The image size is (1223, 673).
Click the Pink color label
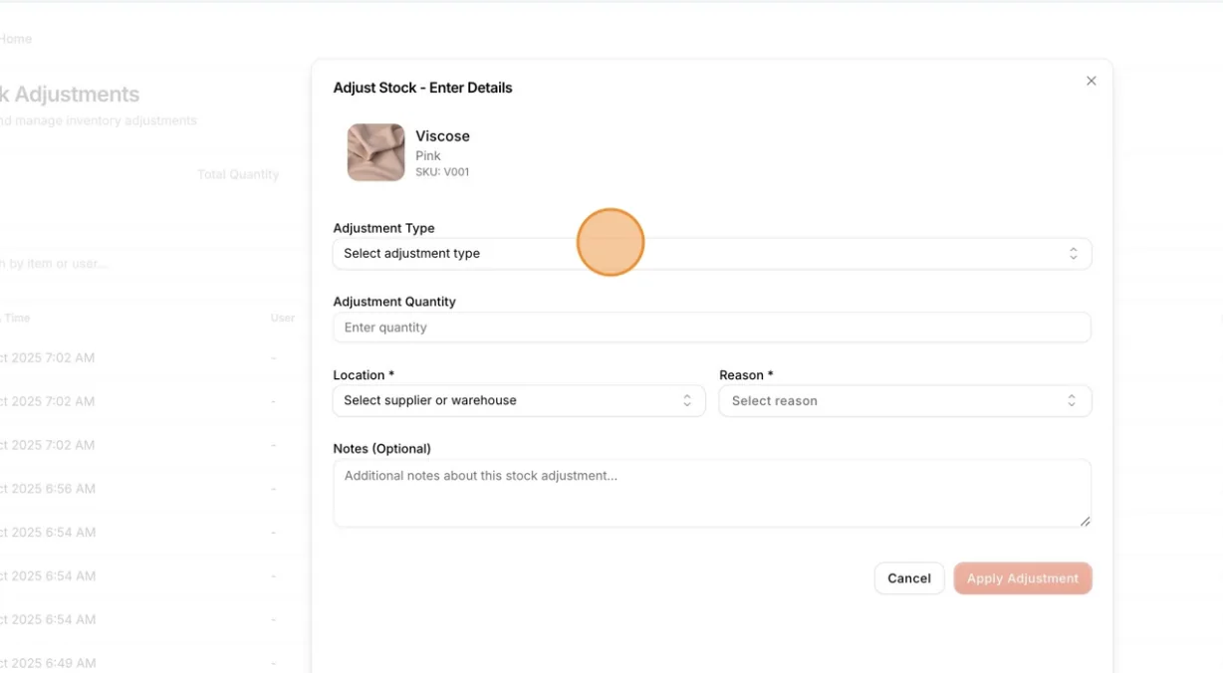click(x=428, y=155)
